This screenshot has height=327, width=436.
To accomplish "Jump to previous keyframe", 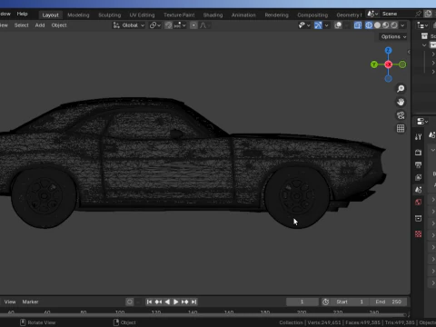I will click(x=158, y=302).
